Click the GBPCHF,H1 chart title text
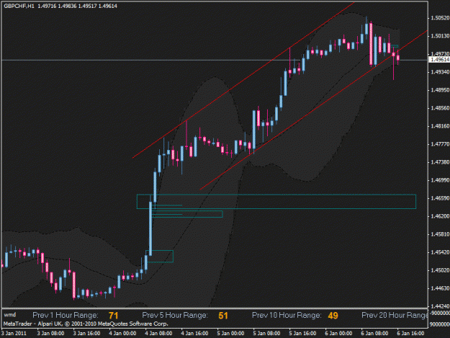The width and height of the screenshot is (450, 338). pyautogui.click(x=19, y=6)
